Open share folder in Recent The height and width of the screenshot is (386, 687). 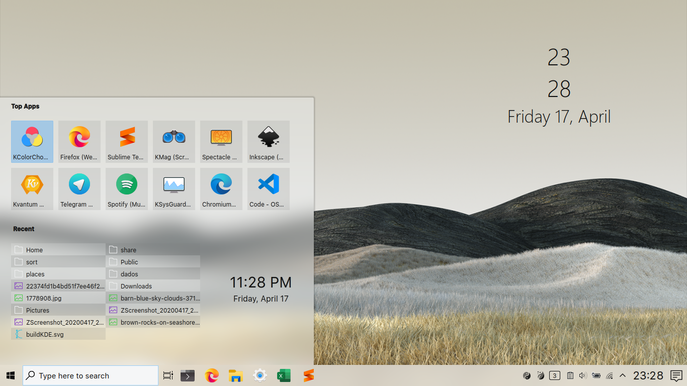pyautogui.click(x=153, y=250)
